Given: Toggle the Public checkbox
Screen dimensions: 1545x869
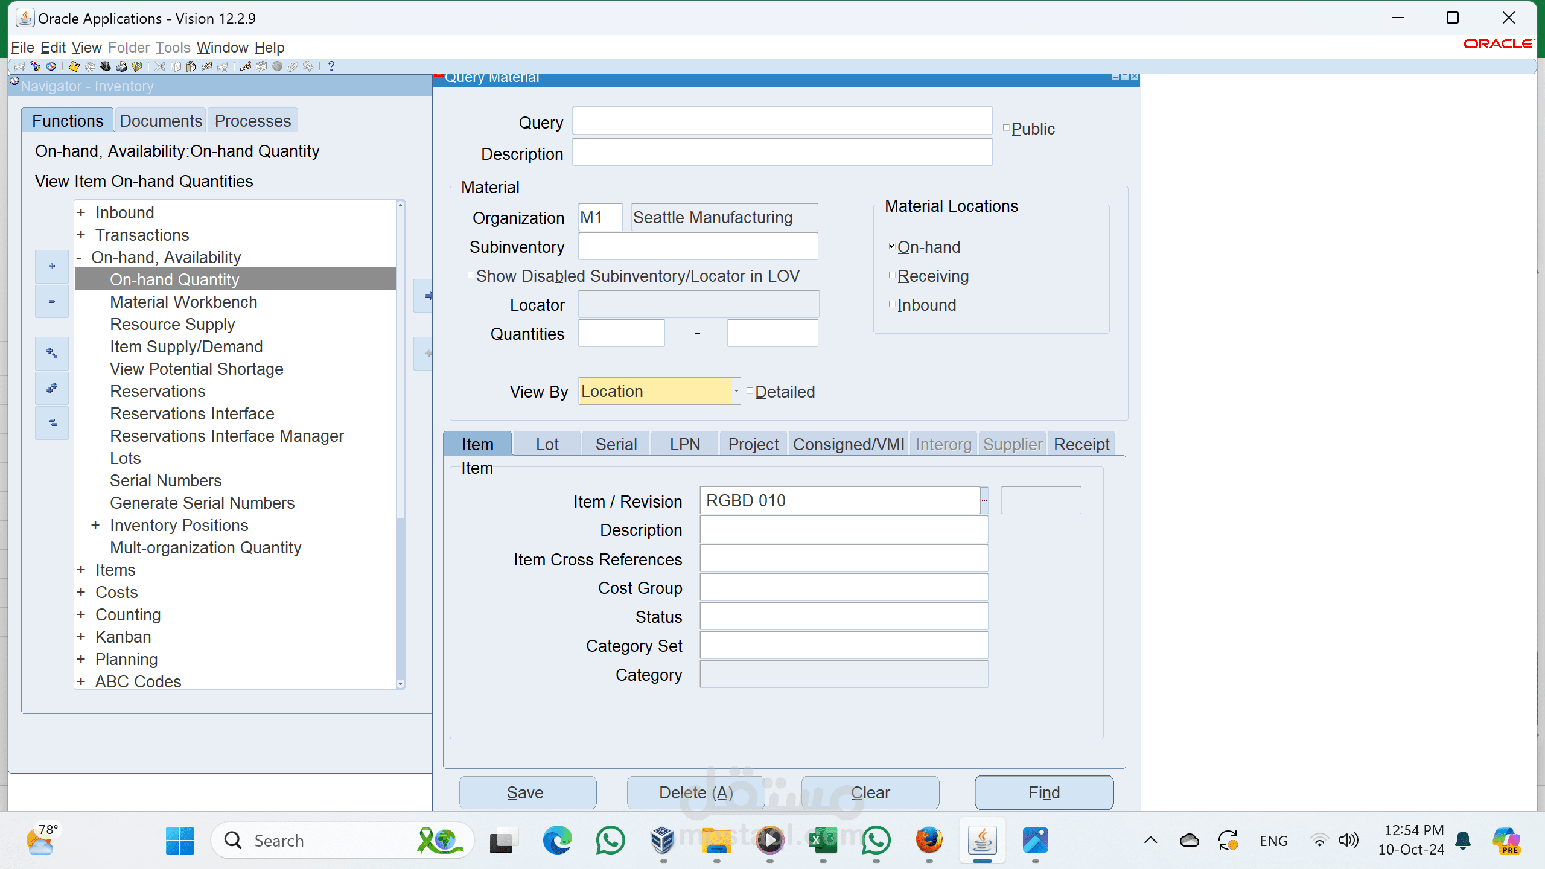Looking at the screenshot, I should coord(1006,127).
